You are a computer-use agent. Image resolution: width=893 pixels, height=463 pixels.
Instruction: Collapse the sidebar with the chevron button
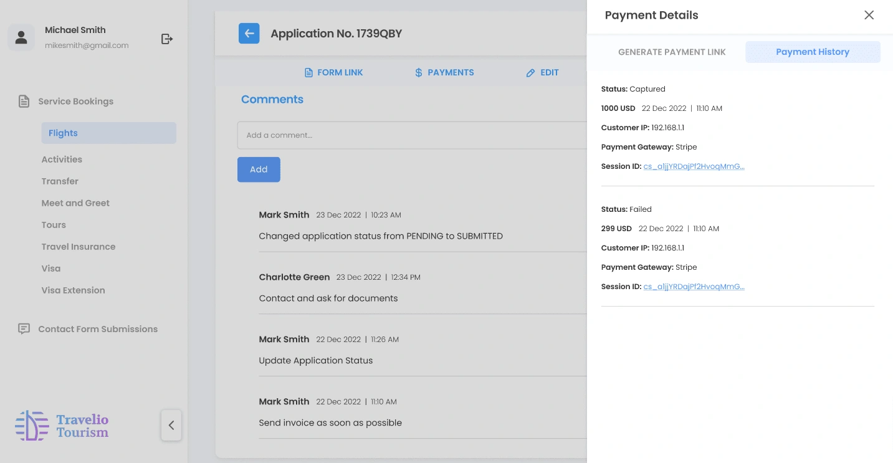[171, 426]
